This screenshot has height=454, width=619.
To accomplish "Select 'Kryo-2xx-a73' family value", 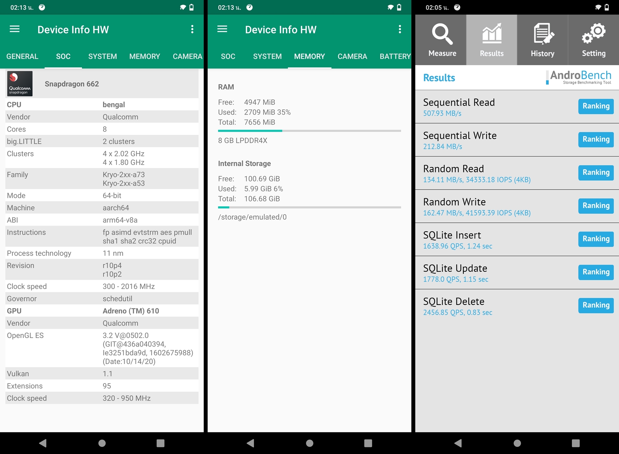I will tap(124, 175).
